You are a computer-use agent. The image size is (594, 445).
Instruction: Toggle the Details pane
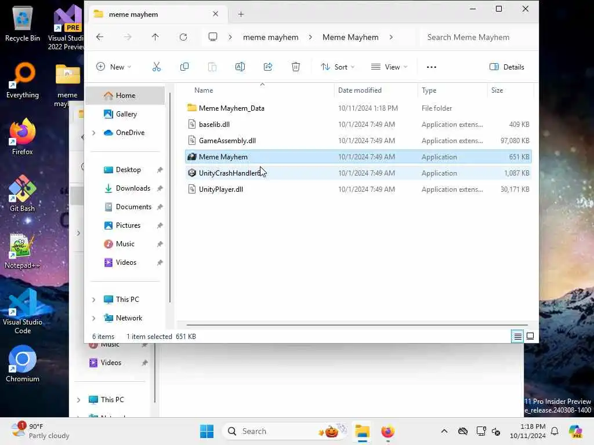[x=507, y=67]
